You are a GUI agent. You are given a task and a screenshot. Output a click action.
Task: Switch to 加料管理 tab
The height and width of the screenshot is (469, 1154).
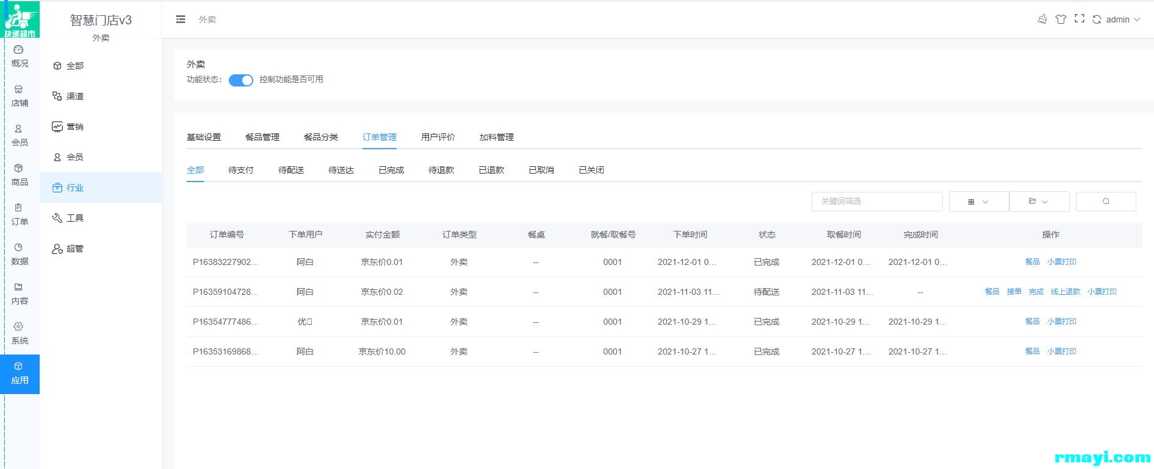point(497,137)
